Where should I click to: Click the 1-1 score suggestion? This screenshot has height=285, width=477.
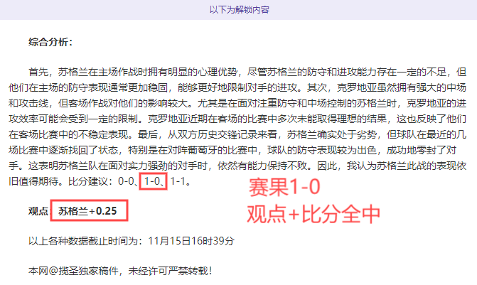tap(178, 181)
